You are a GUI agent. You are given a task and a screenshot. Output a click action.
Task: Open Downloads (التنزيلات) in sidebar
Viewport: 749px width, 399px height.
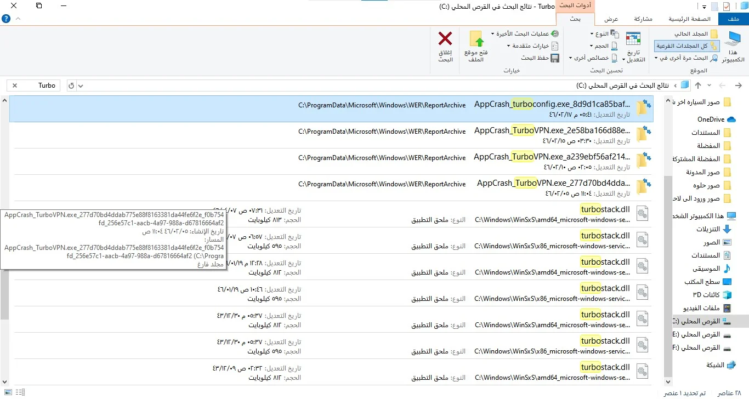coord(714,229)
